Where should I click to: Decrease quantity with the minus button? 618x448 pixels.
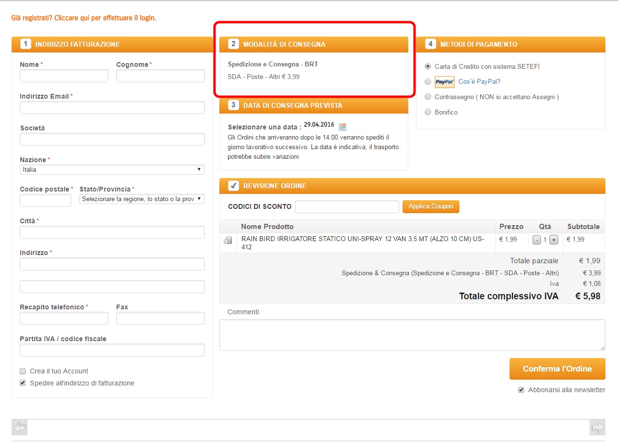click(x=537, y=240)
